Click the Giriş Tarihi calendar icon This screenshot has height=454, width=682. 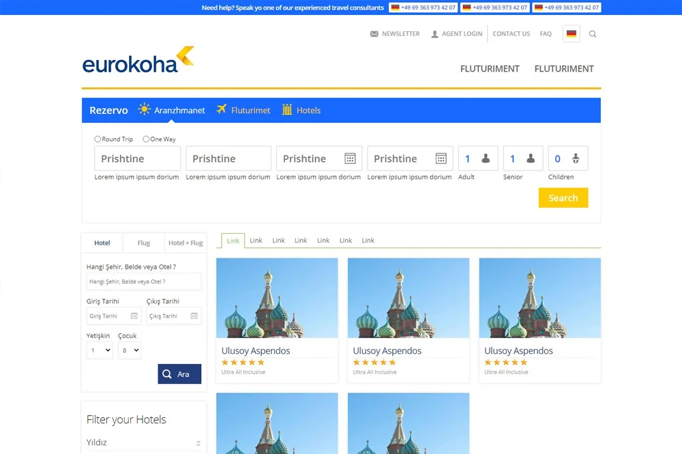pos(134,316)
